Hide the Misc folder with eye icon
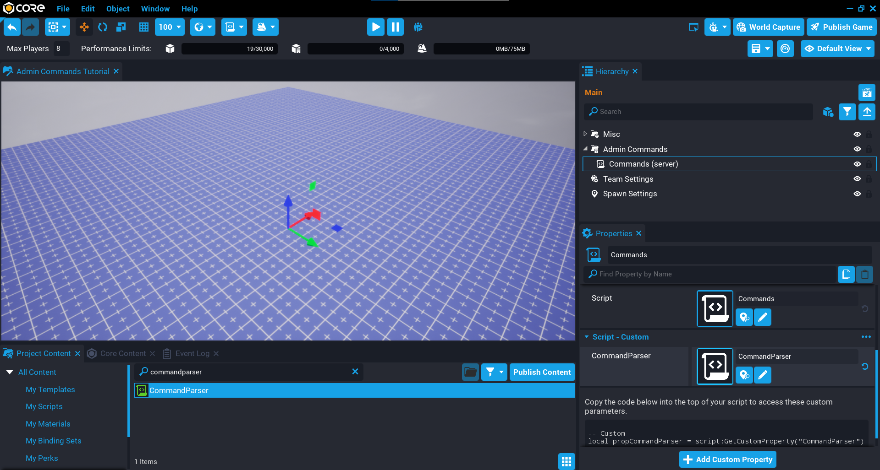Viewport: 880px width, 470px height. click(857, 134)
